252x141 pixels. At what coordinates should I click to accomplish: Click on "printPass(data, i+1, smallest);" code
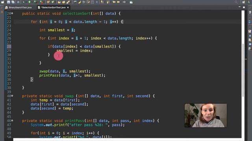click(x=72, y=75)
